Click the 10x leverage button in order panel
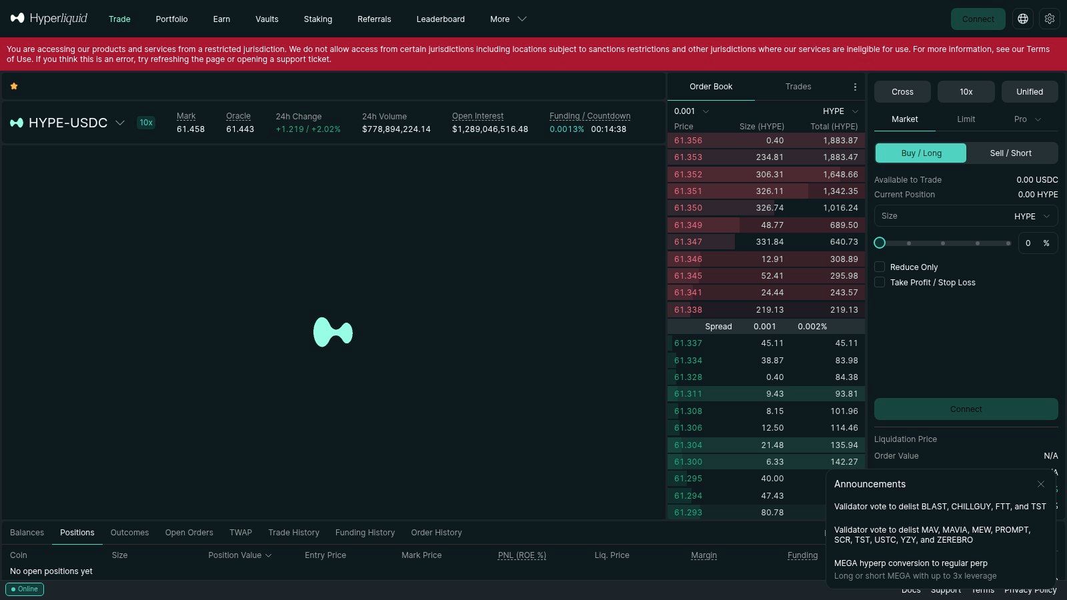This screenshot has height=600, width=1067. 966,92
